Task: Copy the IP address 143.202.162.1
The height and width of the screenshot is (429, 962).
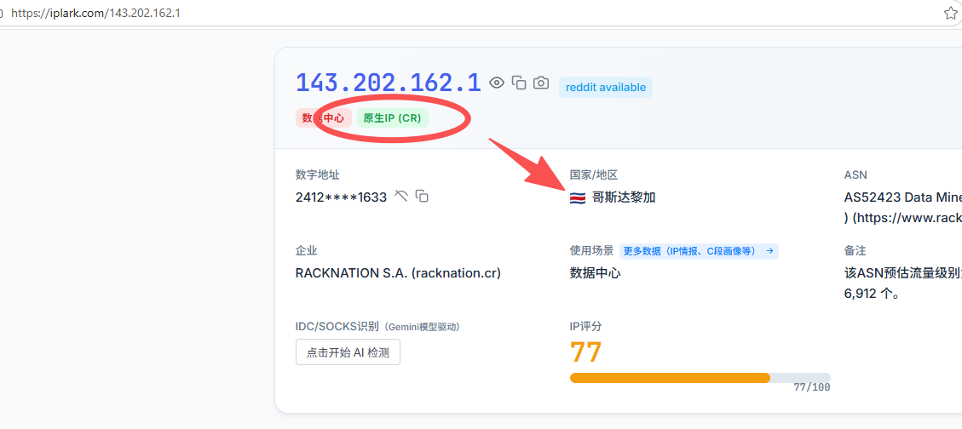Action: point(519,83)
